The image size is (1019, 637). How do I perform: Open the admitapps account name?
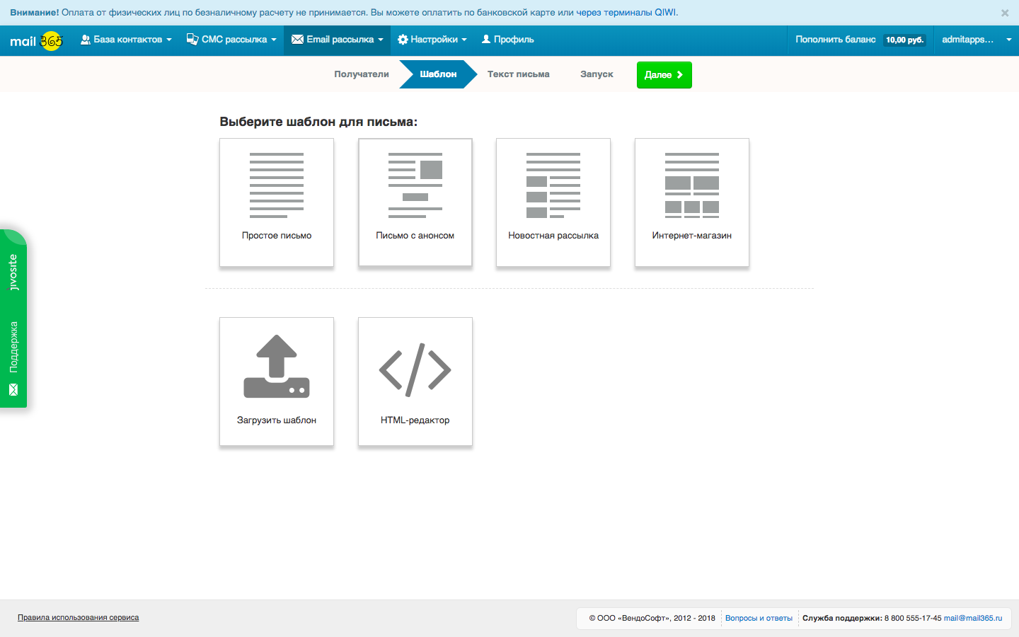pyautogui.click(x=967, y=40)
